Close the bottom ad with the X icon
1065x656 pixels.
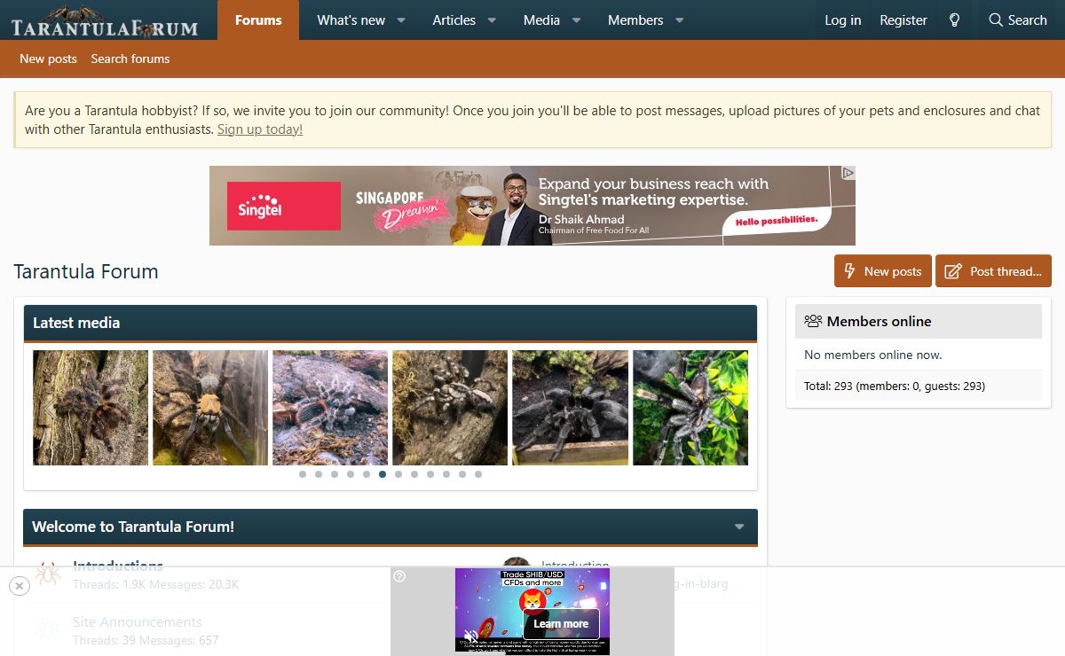click(x=20, y=586)
